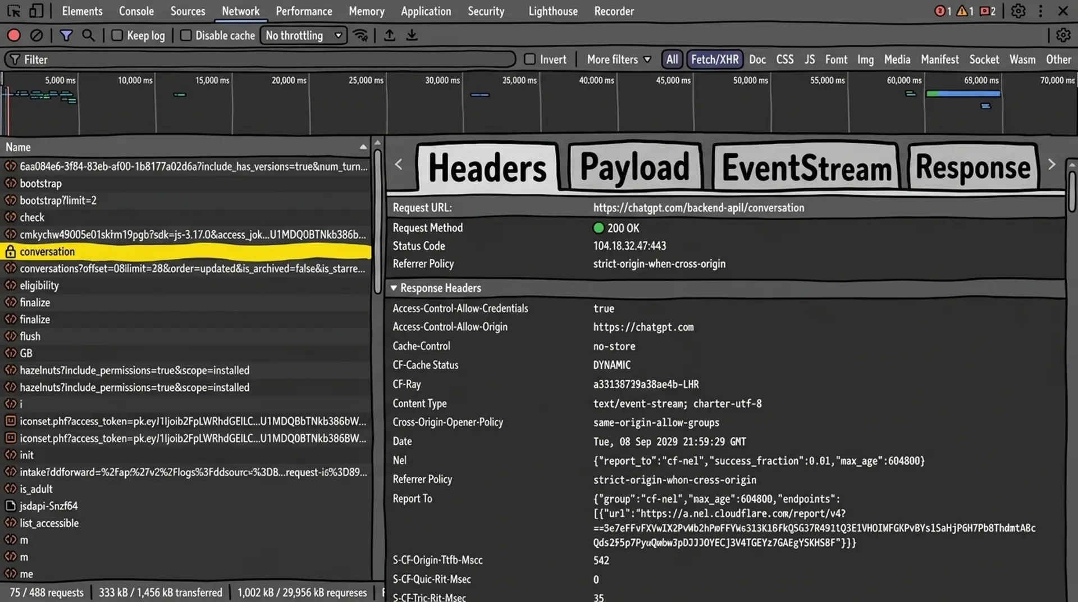Clear the network log
Image resolution: width=1078 pixels, height=602 pixels.
(36, 35)
